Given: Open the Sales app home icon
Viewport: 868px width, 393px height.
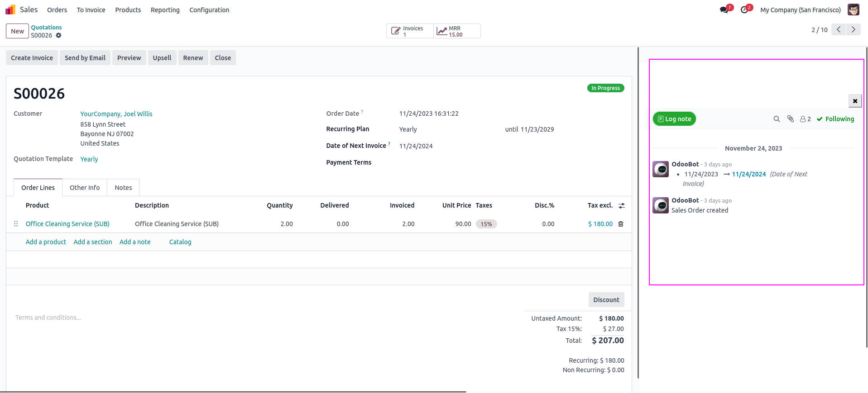Looking at the screenshot, I should click(x=10, y=9).
